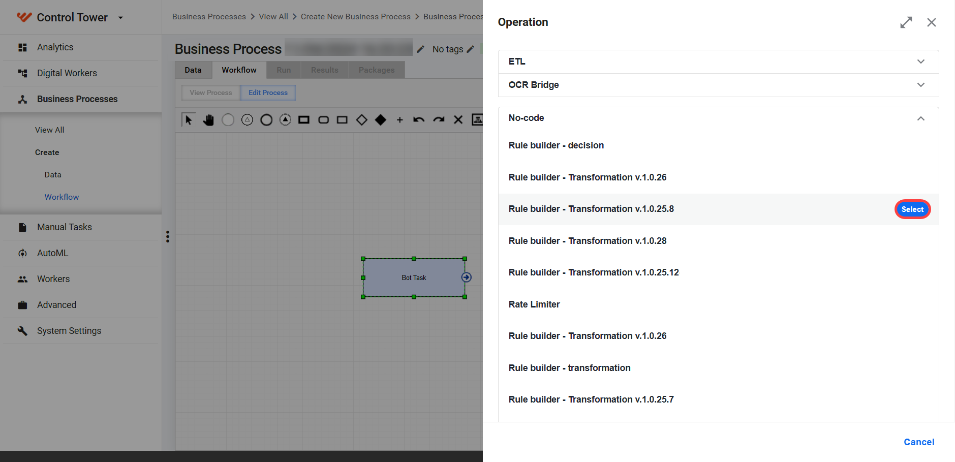Pick the circle with hollow triangle shape
Screen dimensions: 955x462
(x=247, y=120)
